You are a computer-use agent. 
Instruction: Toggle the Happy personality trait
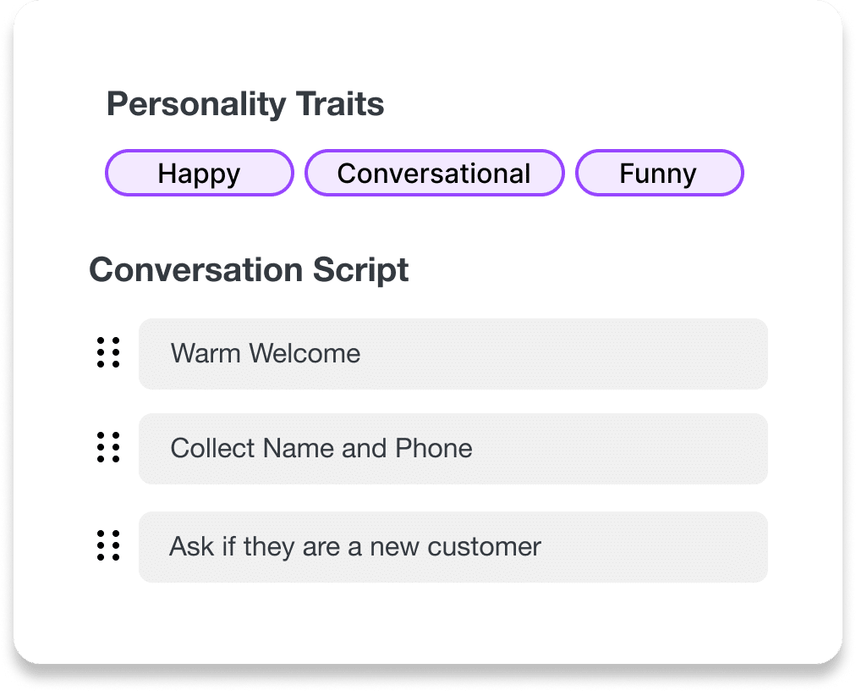pos(200,173)
